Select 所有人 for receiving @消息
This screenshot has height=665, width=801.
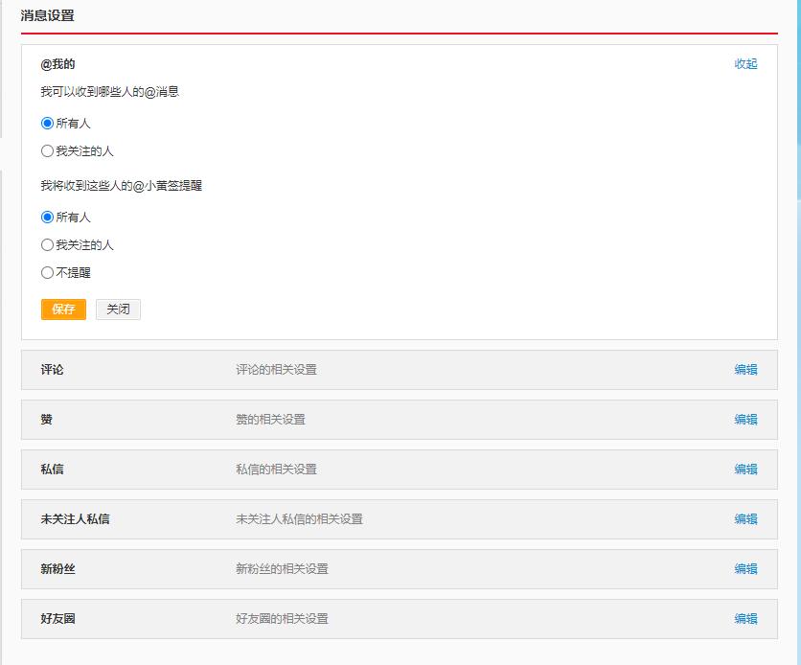pyautogui.click(x=47, y=123)
